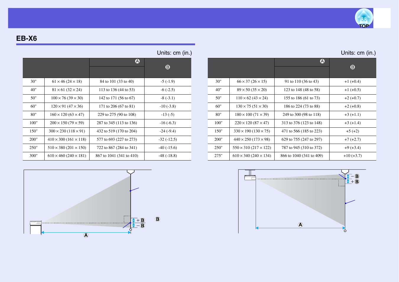Image resolution: width=399 pixels, height=282 pixels.
Task: Select the cell 66 × 37 (26 × 15)
Action: click(x=252, y=82)
